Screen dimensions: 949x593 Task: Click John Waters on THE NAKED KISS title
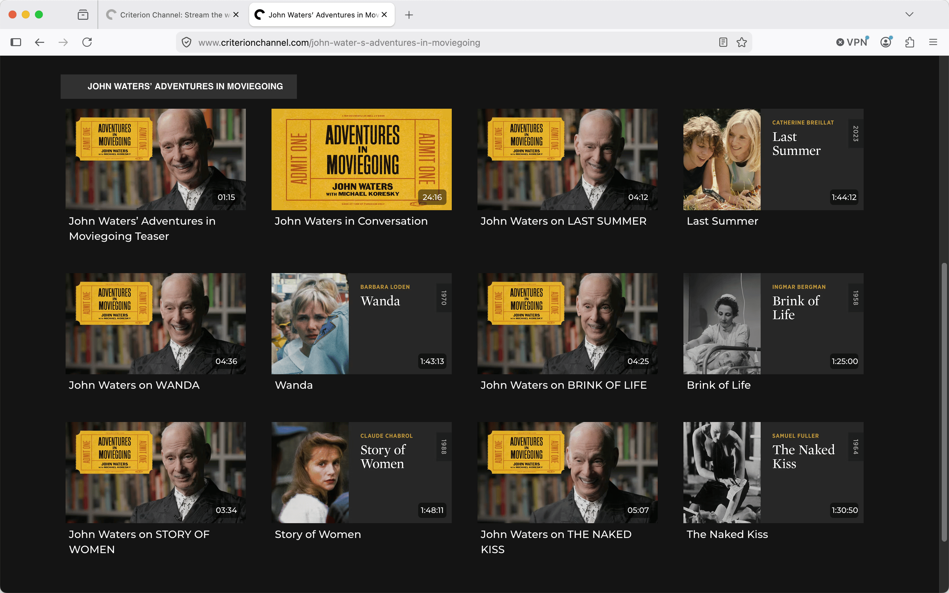tap(556, 542)
